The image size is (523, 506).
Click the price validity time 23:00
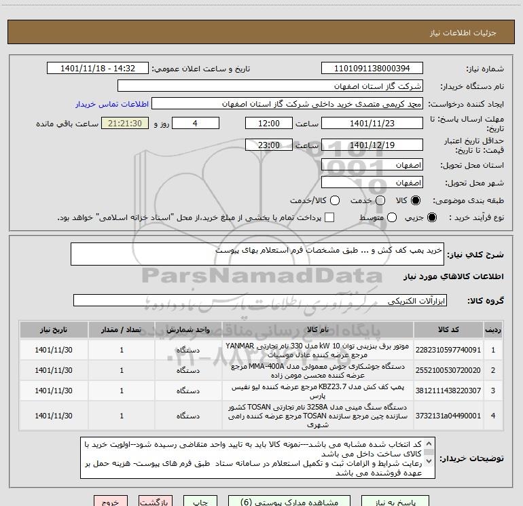(269, 145)
